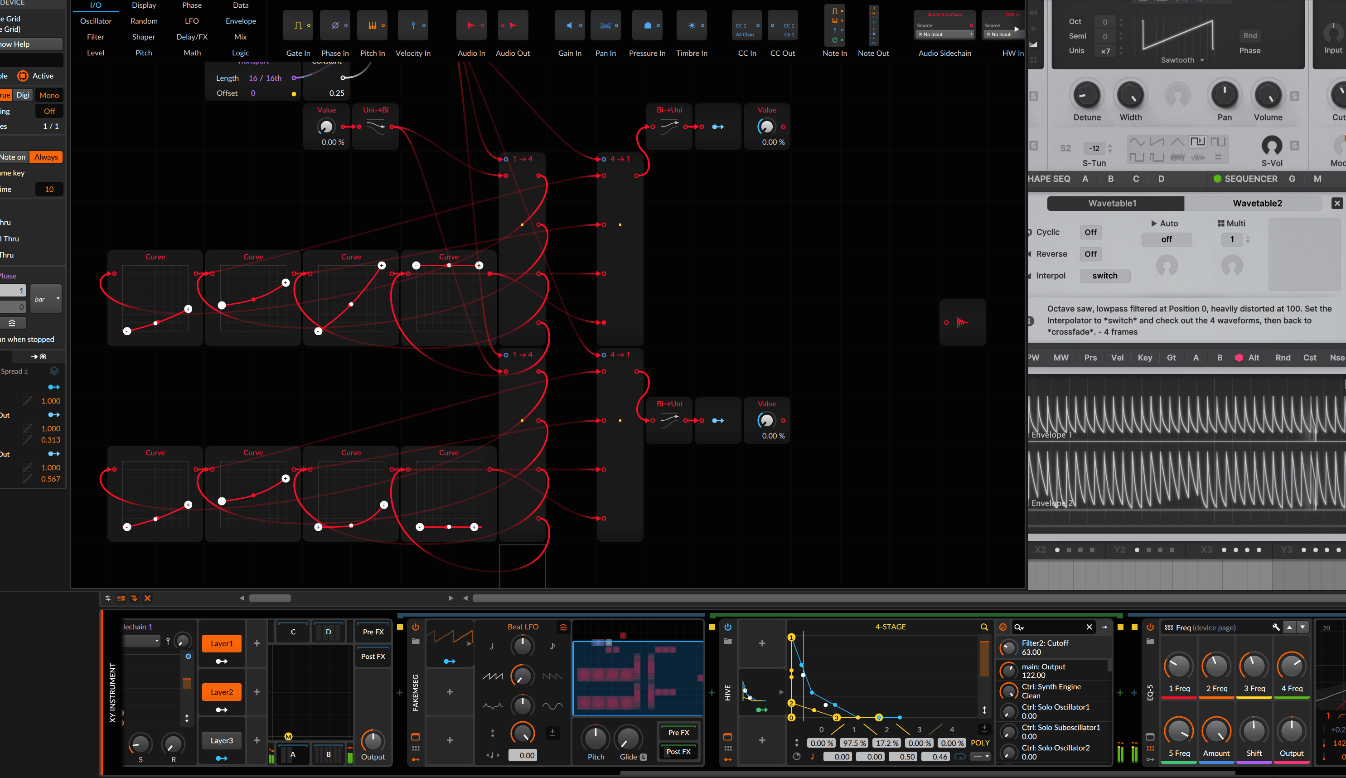Switch to the Wavetable2 tab
The image size is (1346, 778).
coord(1257,203)
